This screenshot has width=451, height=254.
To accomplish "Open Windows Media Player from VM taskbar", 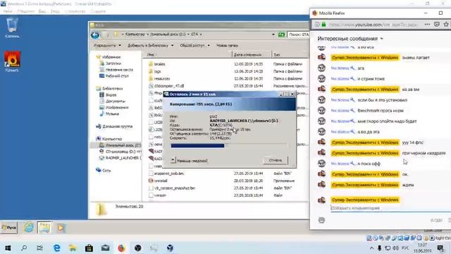I will tap(61, 228).
